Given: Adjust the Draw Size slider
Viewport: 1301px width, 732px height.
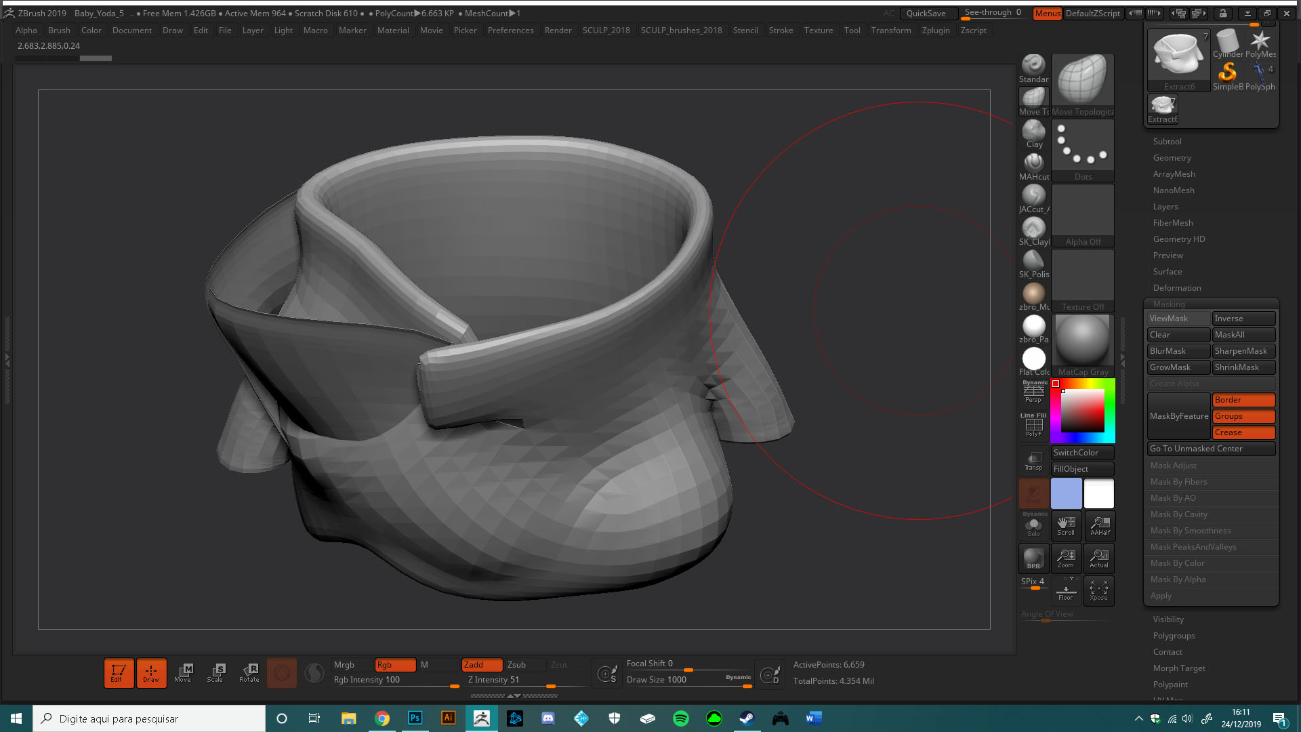Looking at the screenshot, I should tap(688, 680).
